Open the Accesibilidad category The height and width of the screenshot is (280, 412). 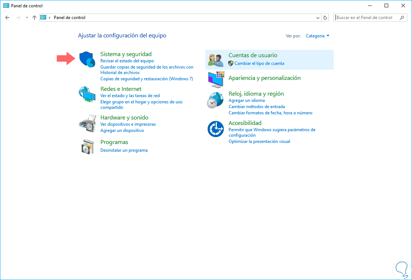click(245, 123)
